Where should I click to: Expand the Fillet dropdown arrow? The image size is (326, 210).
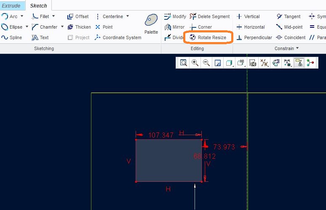[x=53, y=16]
